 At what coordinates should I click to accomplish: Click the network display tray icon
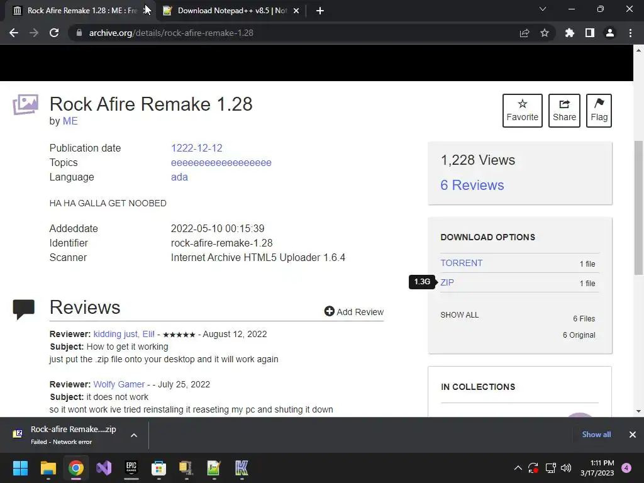[x=550, y=468]
